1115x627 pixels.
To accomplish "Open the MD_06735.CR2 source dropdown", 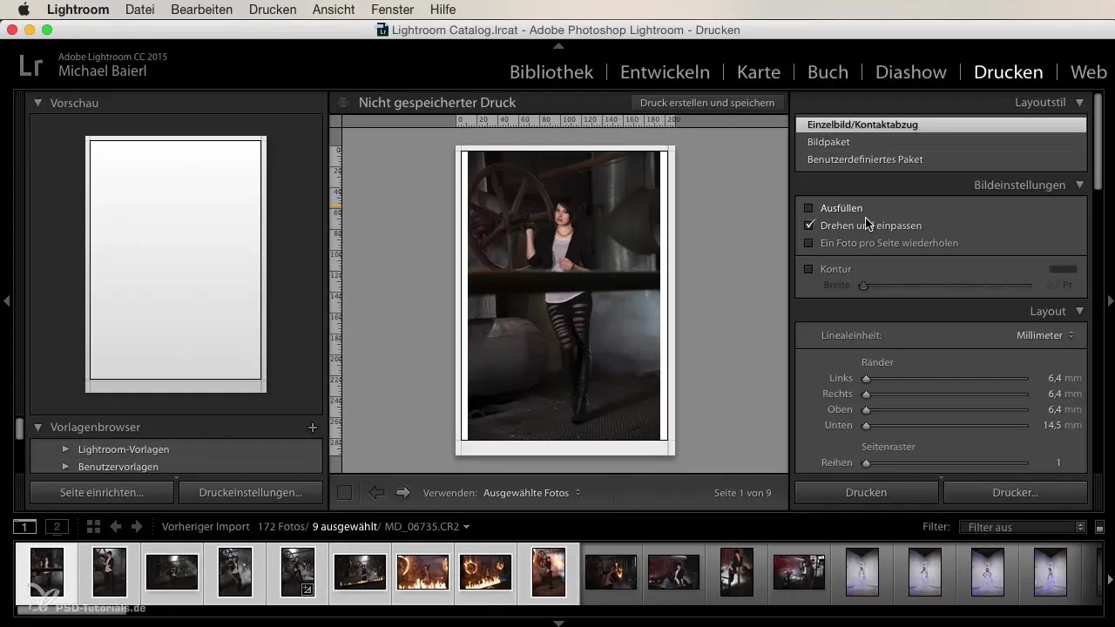I will point(428,527).
